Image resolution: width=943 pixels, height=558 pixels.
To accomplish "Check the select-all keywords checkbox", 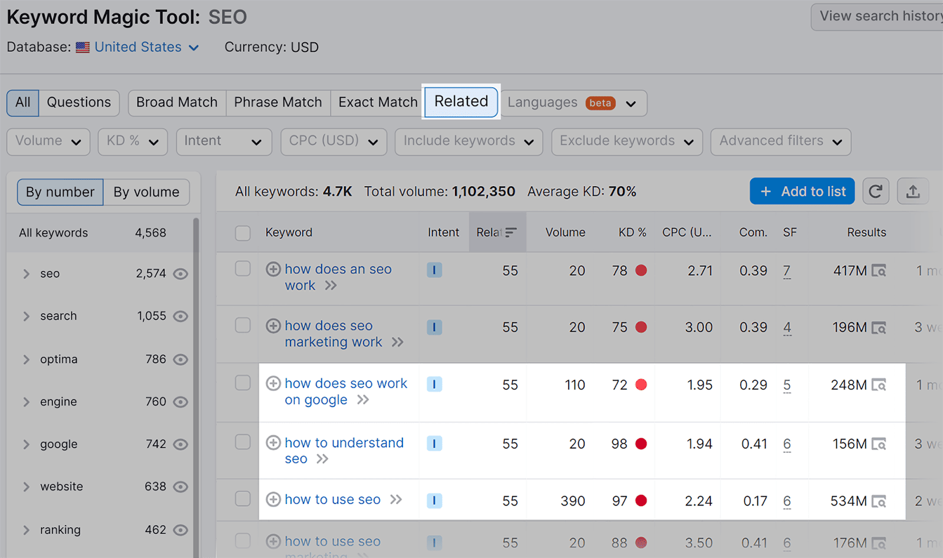I will pos(243,233).
